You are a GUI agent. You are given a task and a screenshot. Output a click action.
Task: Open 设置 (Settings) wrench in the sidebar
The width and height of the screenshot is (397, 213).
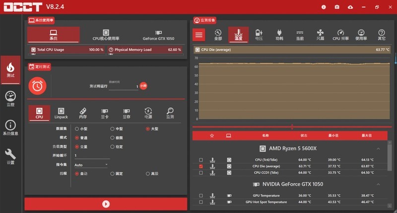10,157
